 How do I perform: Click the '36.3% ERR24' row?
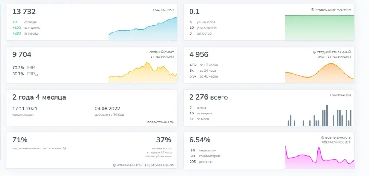(x=26, y=74)
